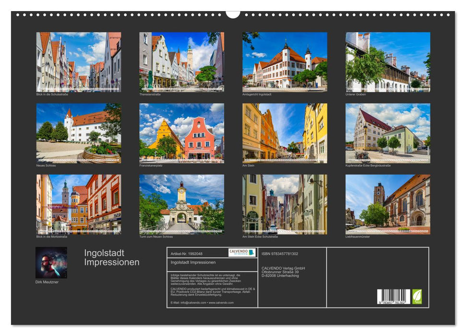Click the Blick in die Schulstraße thumbnail
466x336 pixels.
pyautogui.click(x=77, y=61)
